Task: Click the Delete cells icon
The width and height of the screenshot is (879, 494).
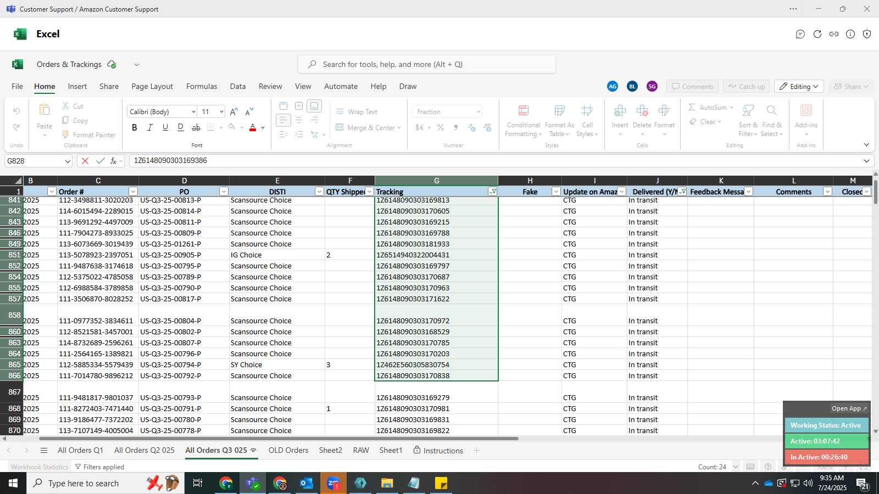Action: click(642, 111)
